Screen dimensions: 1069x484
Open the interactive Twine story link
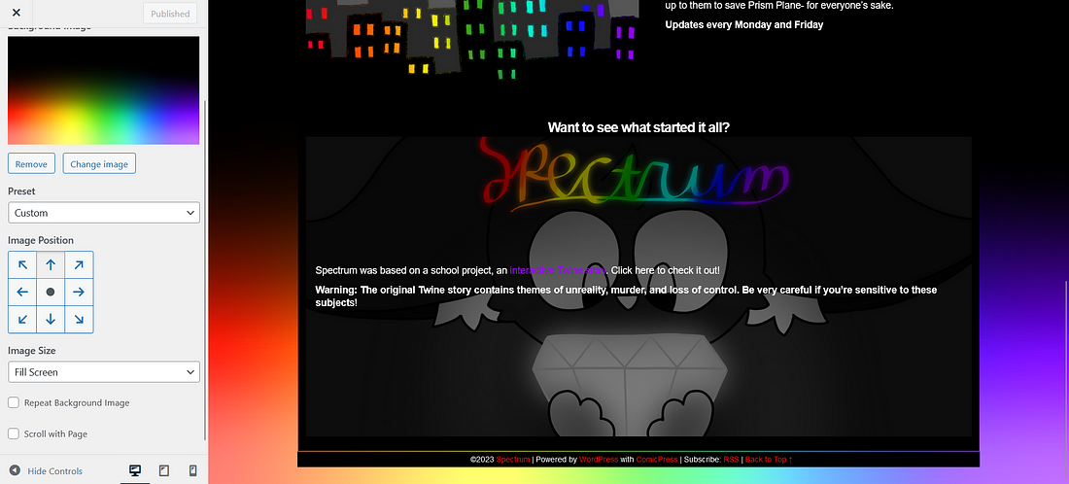point(558,270)
